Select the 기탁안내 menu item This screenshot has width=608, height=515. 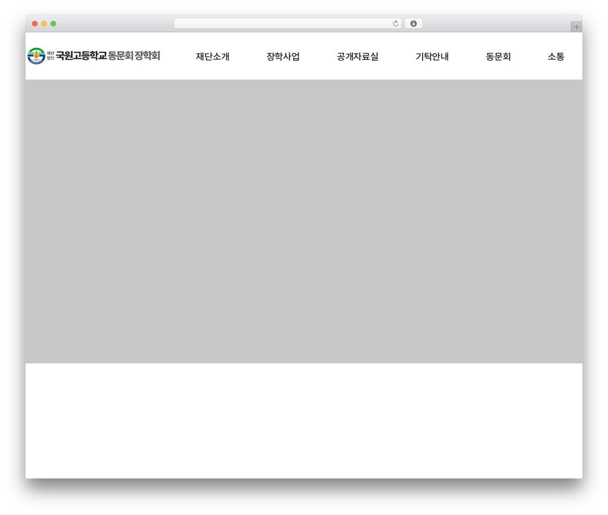432,57
